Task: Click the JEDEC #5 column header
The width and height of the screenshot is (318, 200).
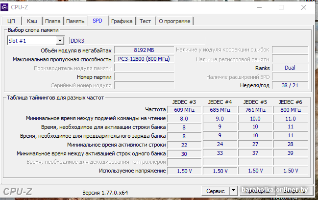Action: point(255,102)
